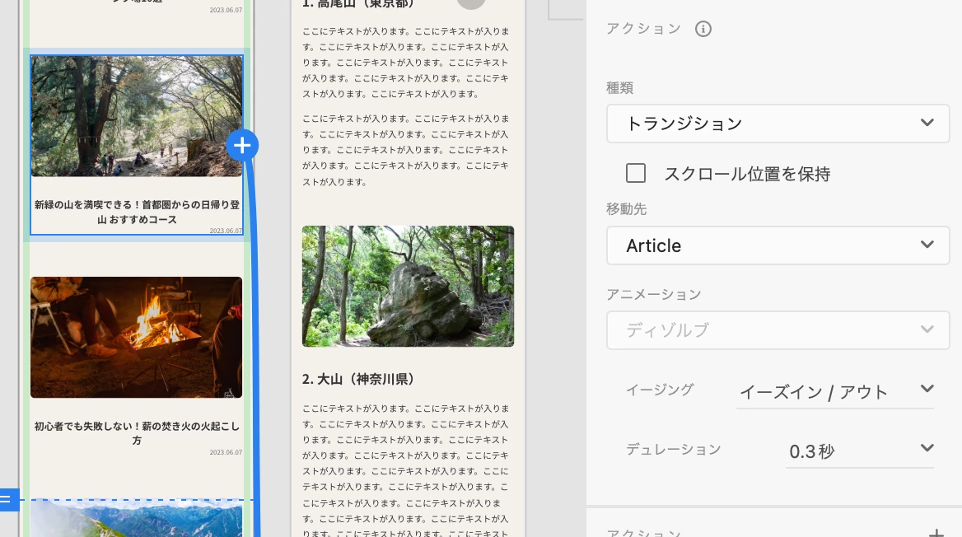Open the イーズイン / アウト easing dropdown

point(836,391)
